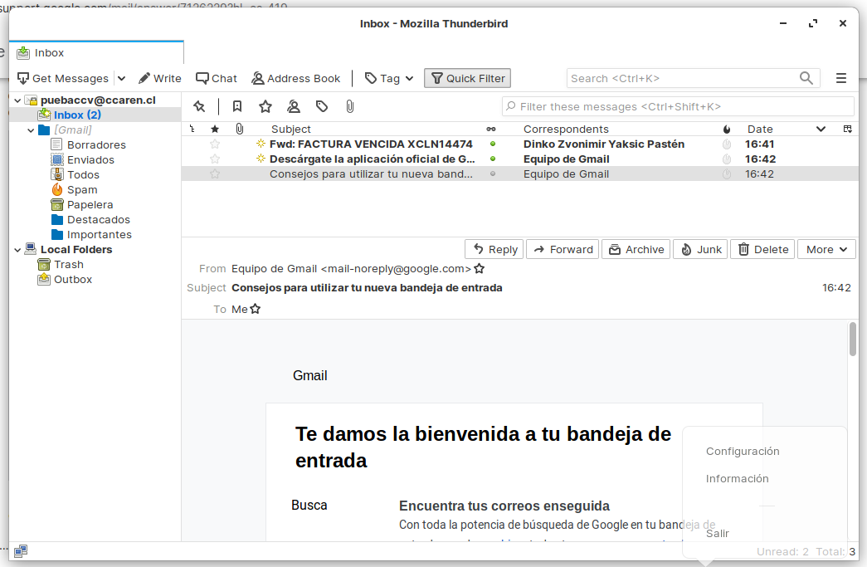Open the Address Book
The height and width of the screenshot is (567, 867).
tap(296, 79)
